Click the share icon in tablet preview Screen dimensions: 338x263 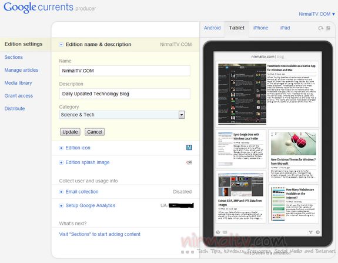click(x=310, y=232)
